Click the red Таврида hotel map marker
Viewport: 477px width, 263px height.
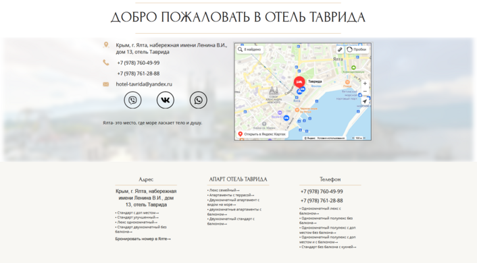299,82
